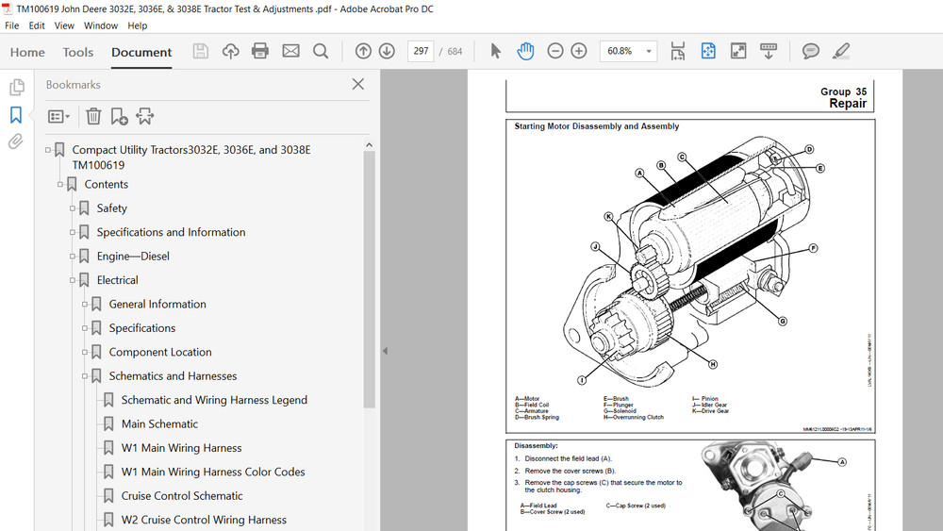Click the upload to cloud icon

[230, 51]
